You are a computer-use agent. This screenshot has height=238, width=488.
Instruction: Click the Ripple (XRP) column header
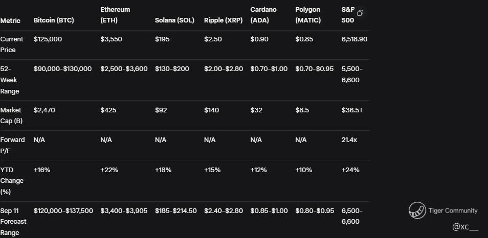[224, 20]
